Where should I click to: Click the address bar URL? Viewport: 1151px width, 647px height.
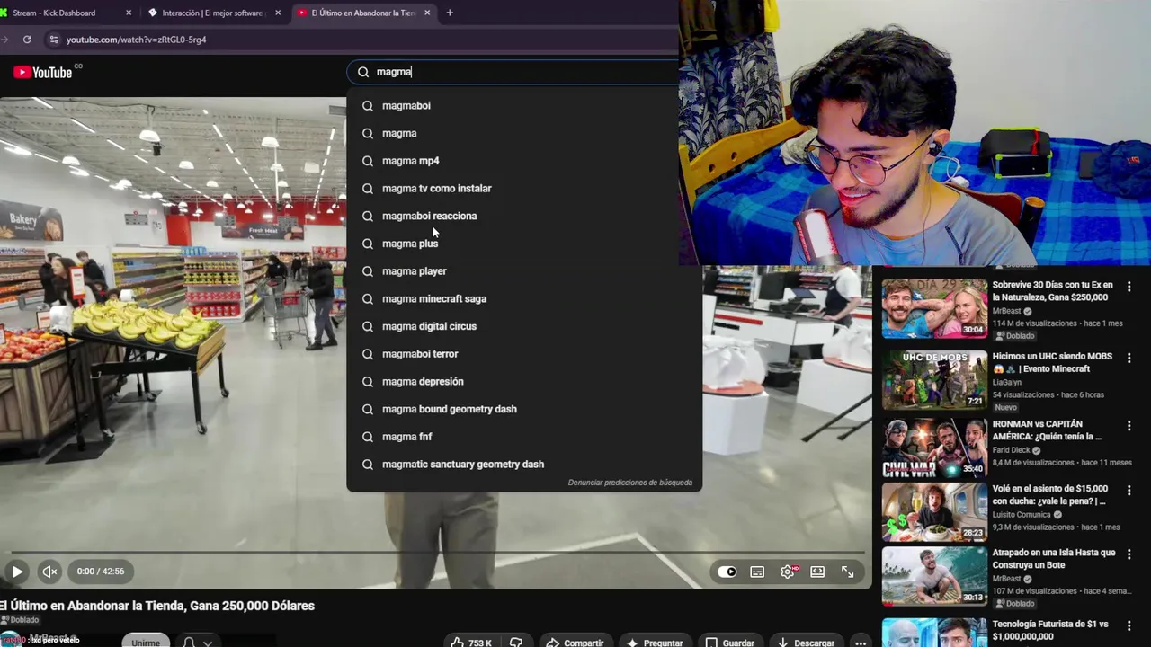point(136,40)
